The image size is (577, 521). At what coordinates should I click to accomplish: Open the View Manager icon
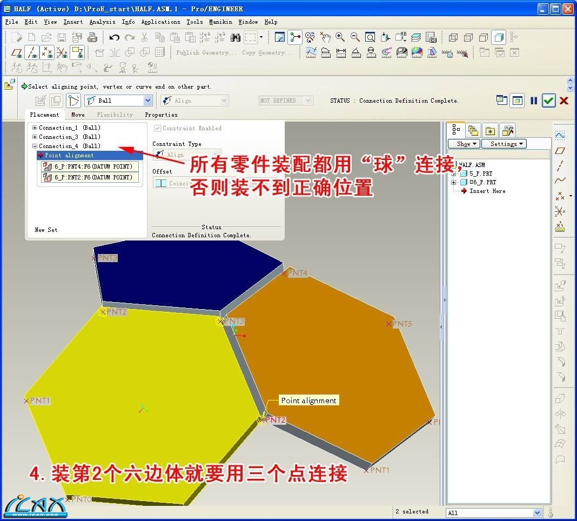pyautogui.click(x=431, y=37)
